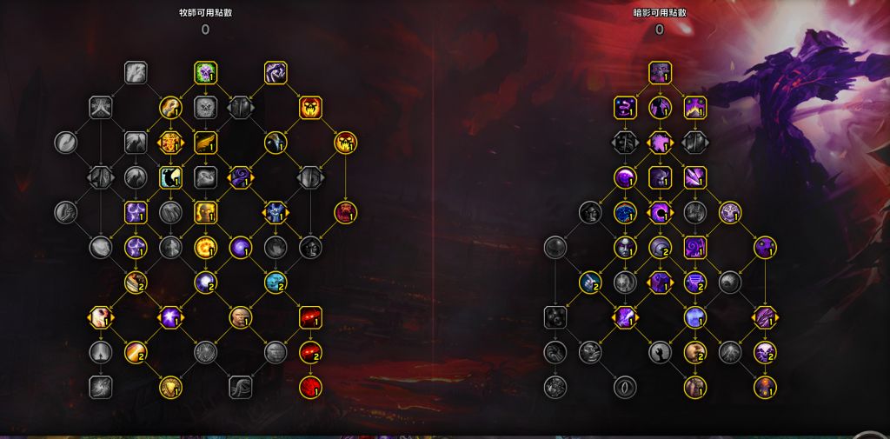Select the green skull priest talent
This screenshot has height=439, width=890.
pos(205,73)
